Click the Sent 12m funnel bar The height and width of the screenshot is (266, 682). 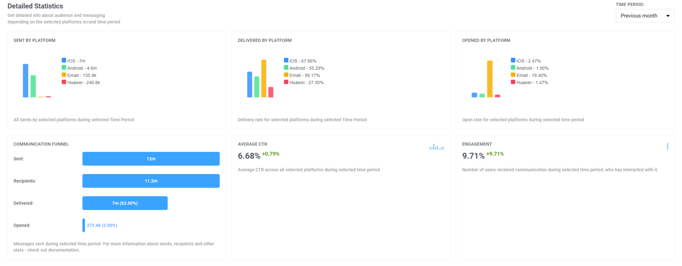(151, 159)
